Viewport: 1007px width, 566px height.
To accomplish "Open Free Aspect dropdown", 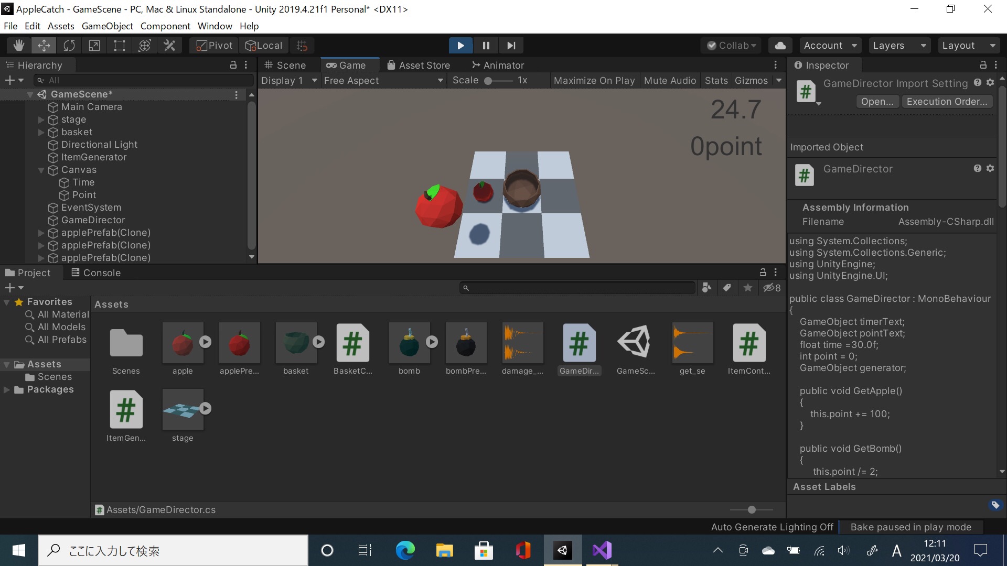I will tap(384, 80).
